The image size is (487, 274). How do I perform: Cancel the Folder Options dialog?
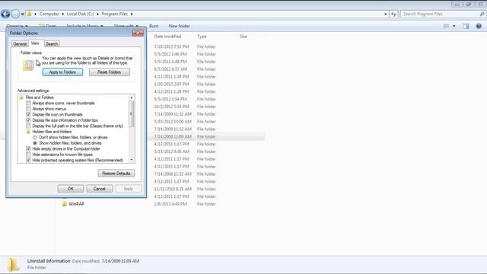100,189
